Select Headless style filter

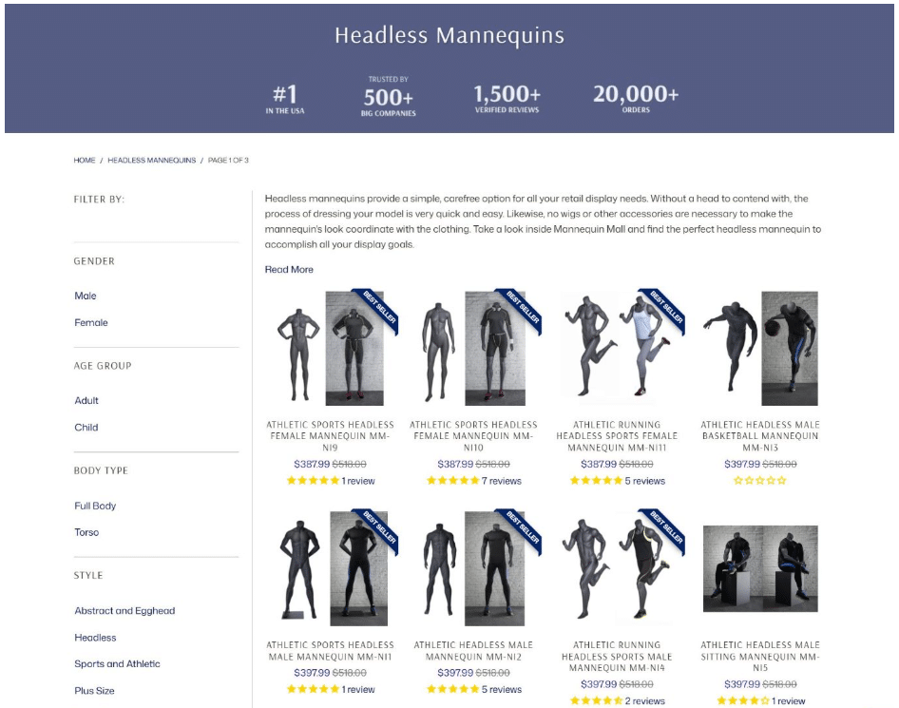click(x=95, y=638)
